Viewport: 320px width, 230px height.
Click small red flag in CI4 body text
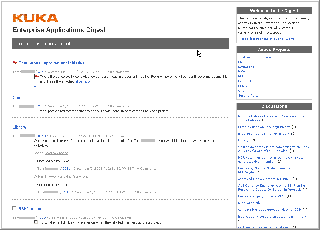click(36, 77)
